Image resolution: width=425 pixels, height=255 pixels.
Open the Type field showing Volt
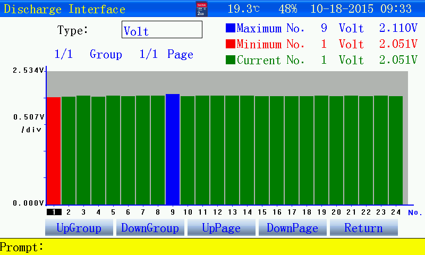162,30
